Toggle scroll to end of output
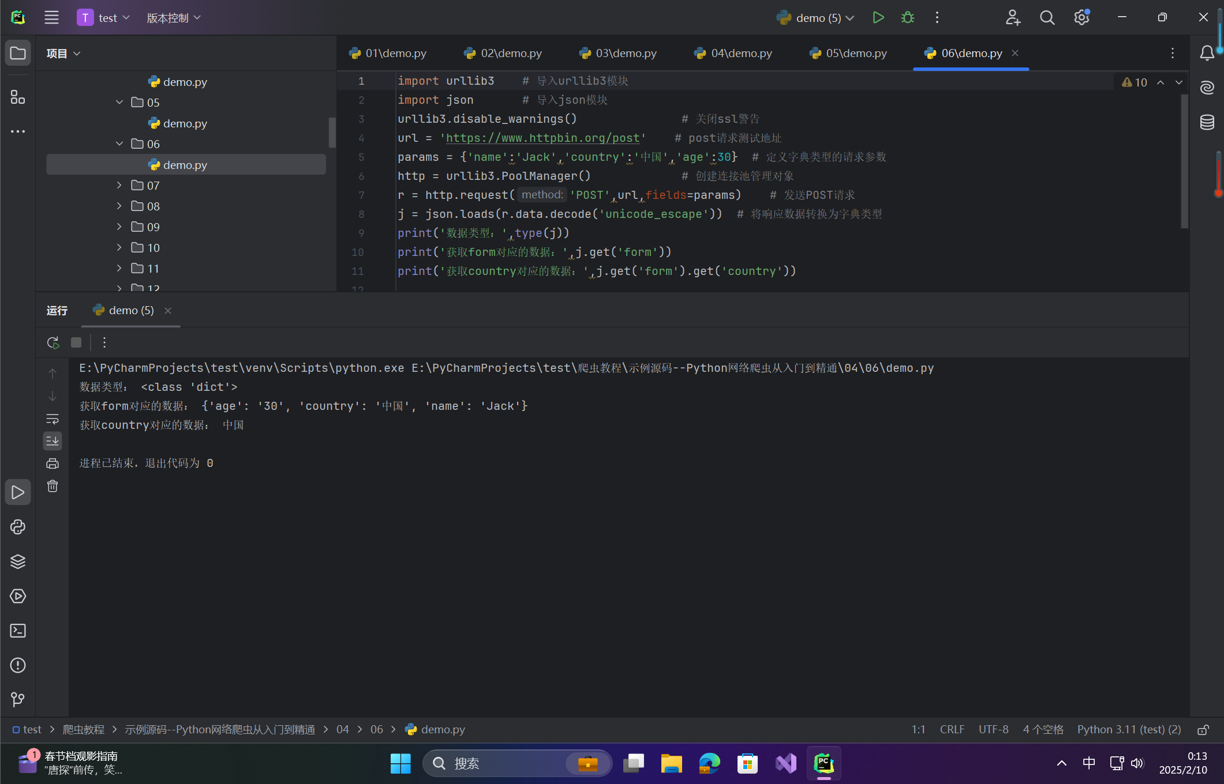 pyautogui.click(x=53, y=441)
